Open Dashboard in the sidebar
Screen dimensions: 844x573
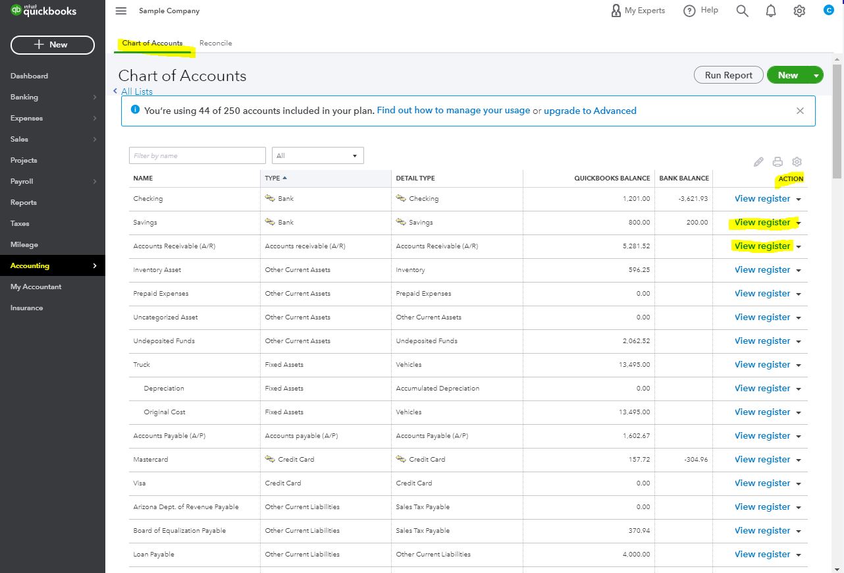[29, 76]
